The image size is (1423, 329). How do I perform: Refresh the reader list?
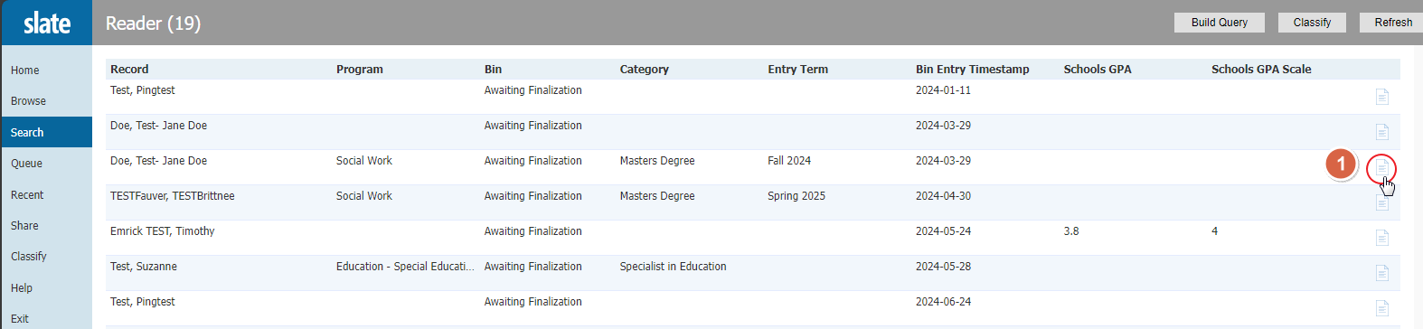(1392, 23)
